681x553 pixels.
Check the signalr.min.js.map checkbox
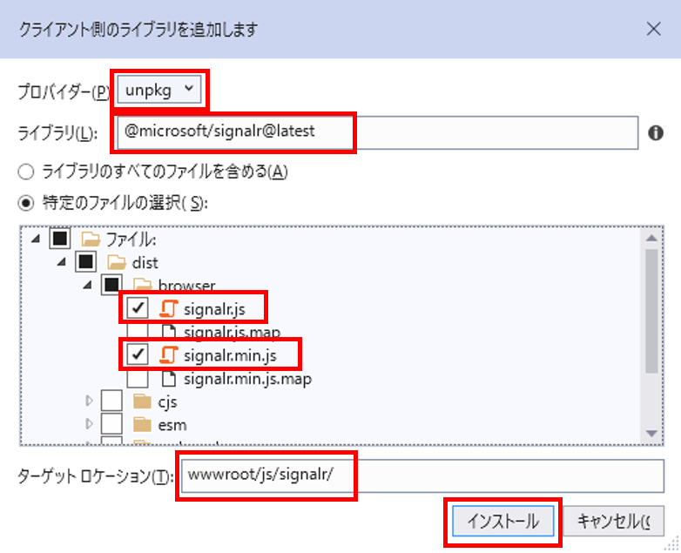(137, 379)
